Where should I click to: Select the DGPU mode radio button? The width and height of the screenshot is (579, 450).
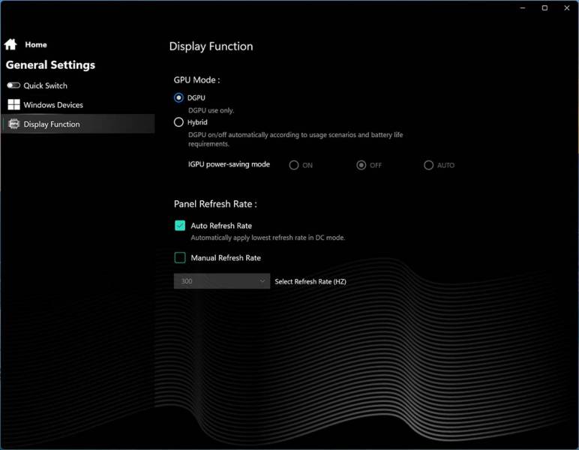click(x=178, y=97)
